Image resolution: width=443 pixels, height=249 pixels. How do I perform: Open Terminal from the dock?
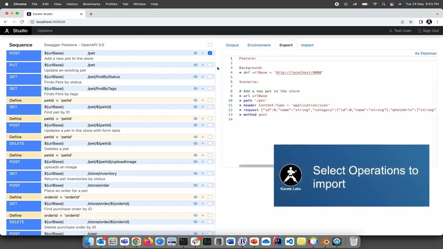click(183, 241)
